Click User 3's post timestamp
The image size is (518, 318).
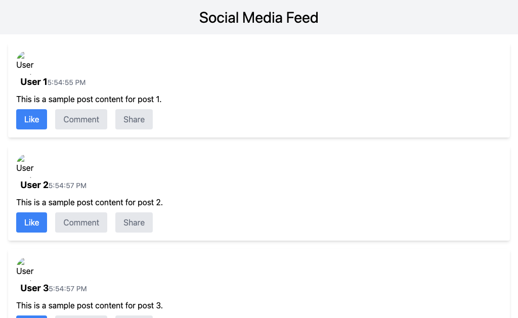point(68,289)
